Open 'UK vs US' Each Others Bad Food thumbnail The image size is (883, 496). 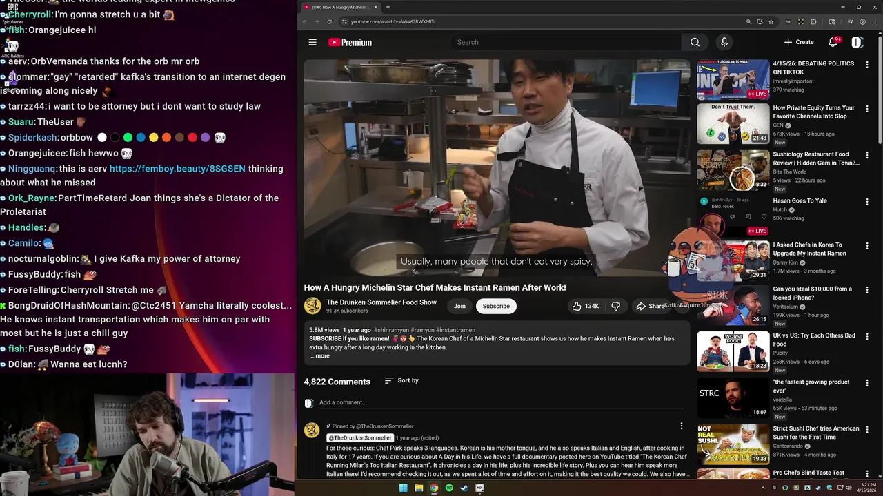point(733,351)
